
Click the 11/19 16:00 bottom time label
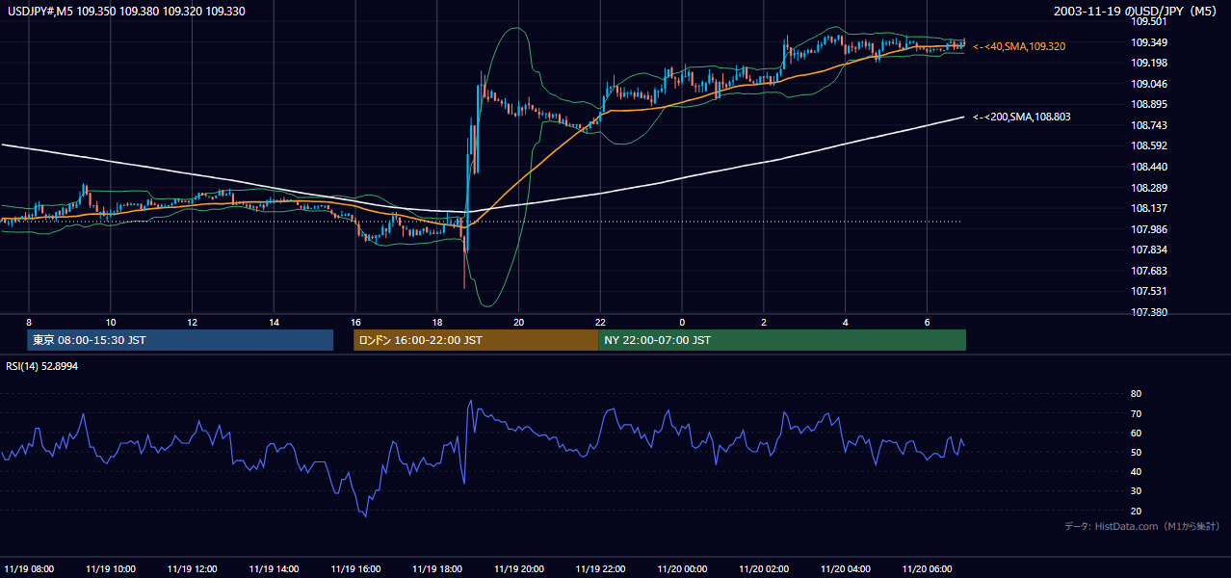coord(355,568)
